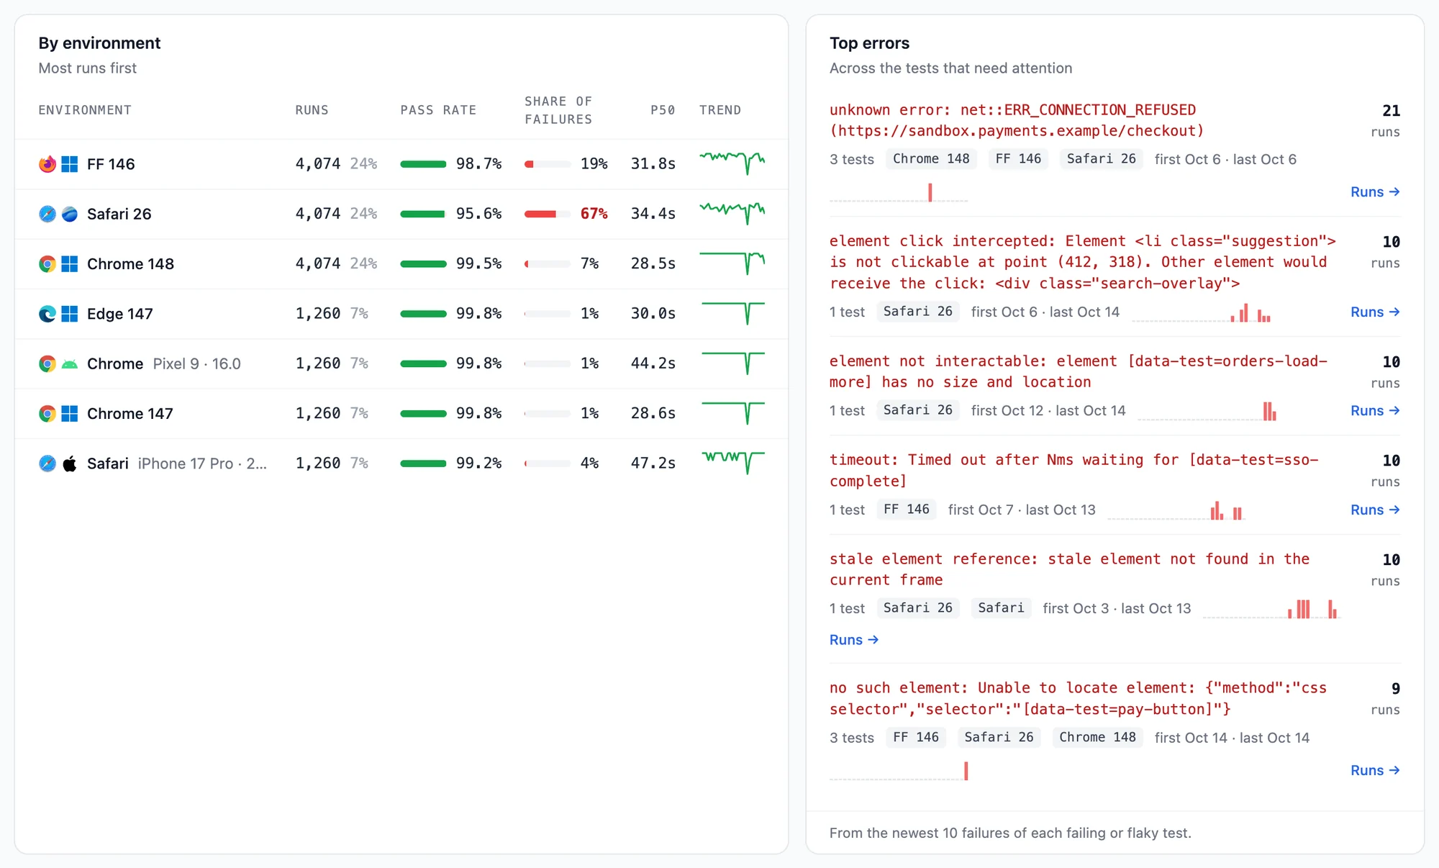Click the Safari 26 trend sparkline
Viewport: 1439px width, 868px height.
732,213
